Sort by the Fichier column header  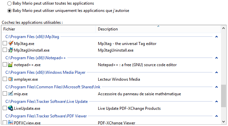48,29
